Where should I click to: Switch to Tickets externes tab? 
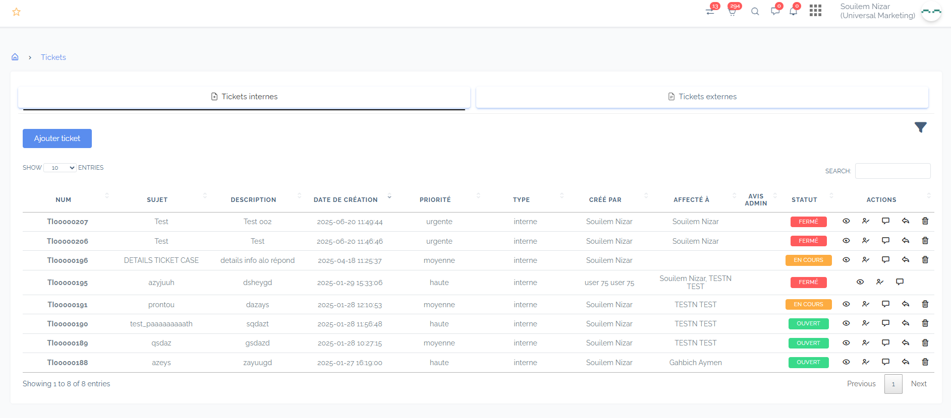coord(702,97)
